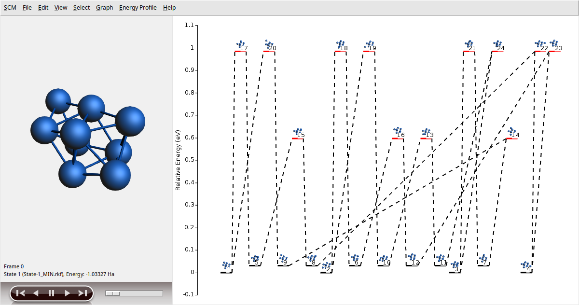
Task: Pause the animation playback
Action: 52,293
